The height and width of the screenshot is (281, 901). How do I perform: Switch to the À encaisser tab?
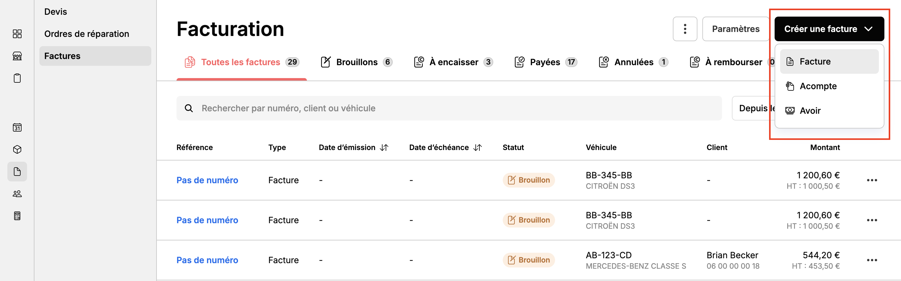click(x=453, y=62)
